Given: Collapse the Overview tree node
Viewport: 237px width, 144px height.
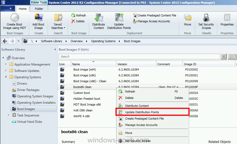Looking at the screenshot, I should (x=3, y=58).
